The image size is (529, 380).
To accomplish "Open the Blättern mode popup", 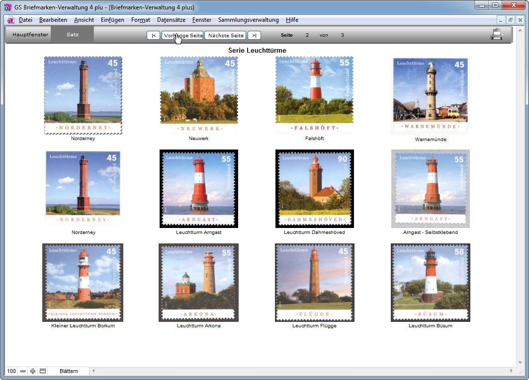I will (x=69, y=371).
